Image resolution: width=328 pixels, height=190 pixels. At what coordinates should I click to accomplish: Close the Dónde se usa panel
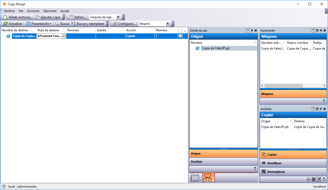point(256,30)
